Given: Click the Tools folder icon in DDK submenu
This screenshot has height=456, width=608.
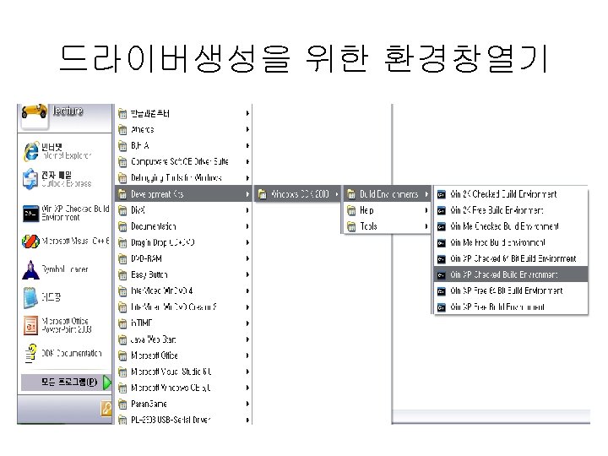Looking at the screenshot, I should click(351, 226).
